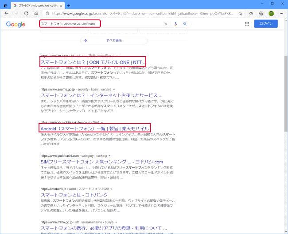Close the Google search tab
Screen dimensions: 288x234
pos(61,6)
